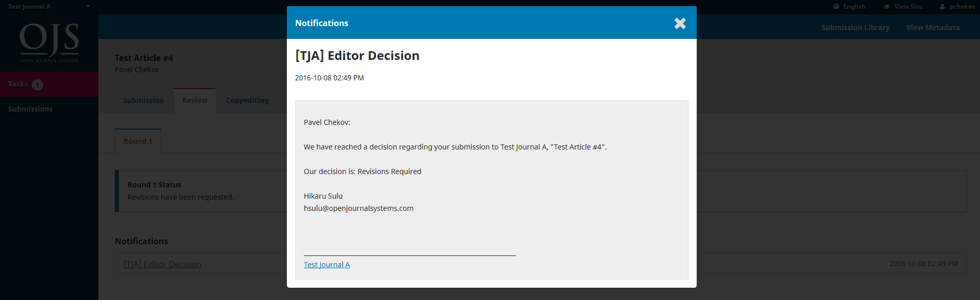Switch to the Submission tab
This screenshot has width=980, height=300.
coord(143,100)
